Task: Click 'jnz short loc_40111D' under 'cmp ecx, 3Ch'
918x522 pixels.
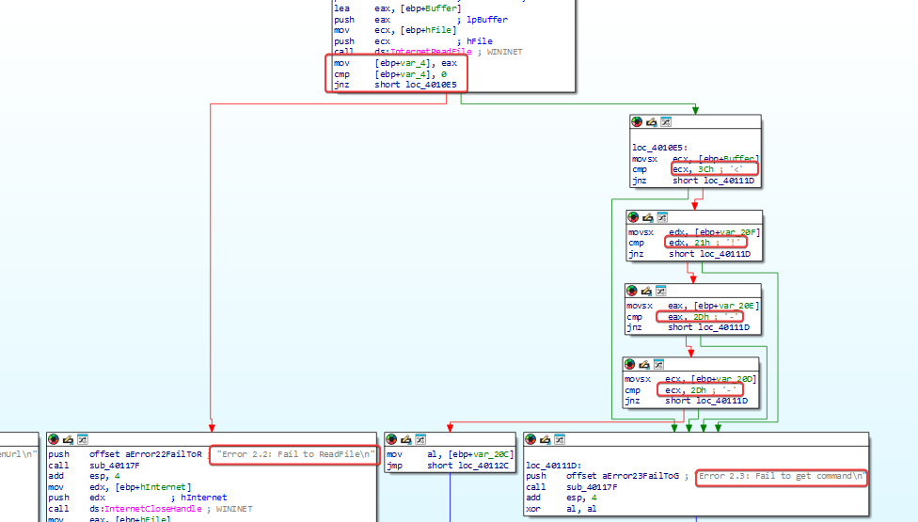Action: pyautogui.click(x=693, y=181)
